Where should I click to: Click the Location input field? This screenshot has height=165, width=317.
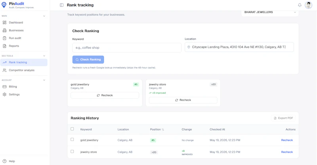239,47
